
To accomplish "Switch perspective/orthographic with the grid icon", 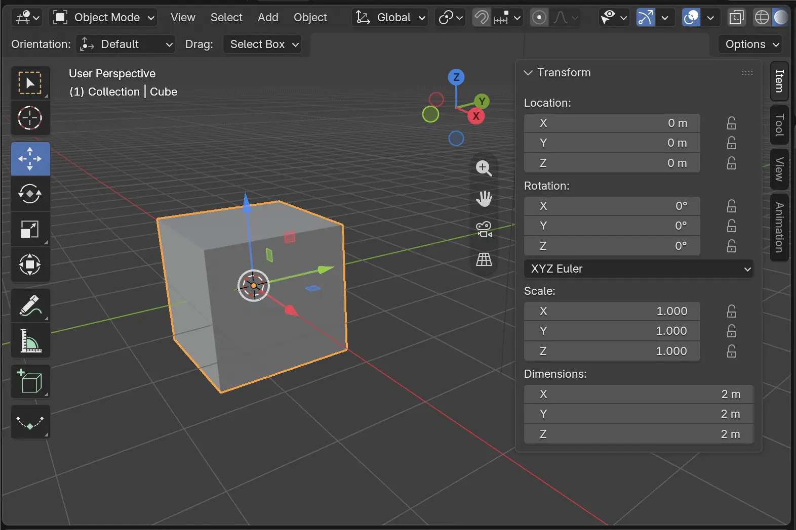I will coord(484,259).
